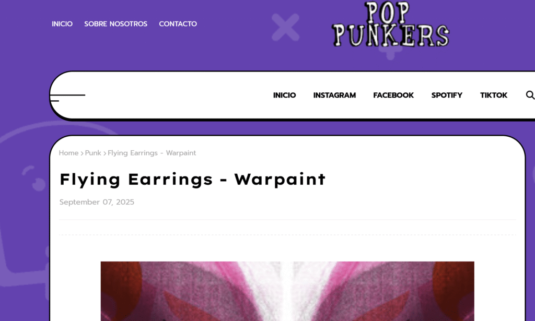Open INICIO in the top purple header
The height and width of the screenshot is (321, 535).
[62, 24]
